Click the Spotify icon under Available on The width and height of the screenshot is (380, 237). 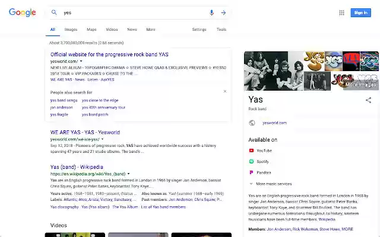pyautogui.click(x=251, y=161)
